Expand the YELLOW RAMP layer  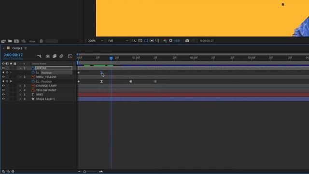[x=20, y=90]
